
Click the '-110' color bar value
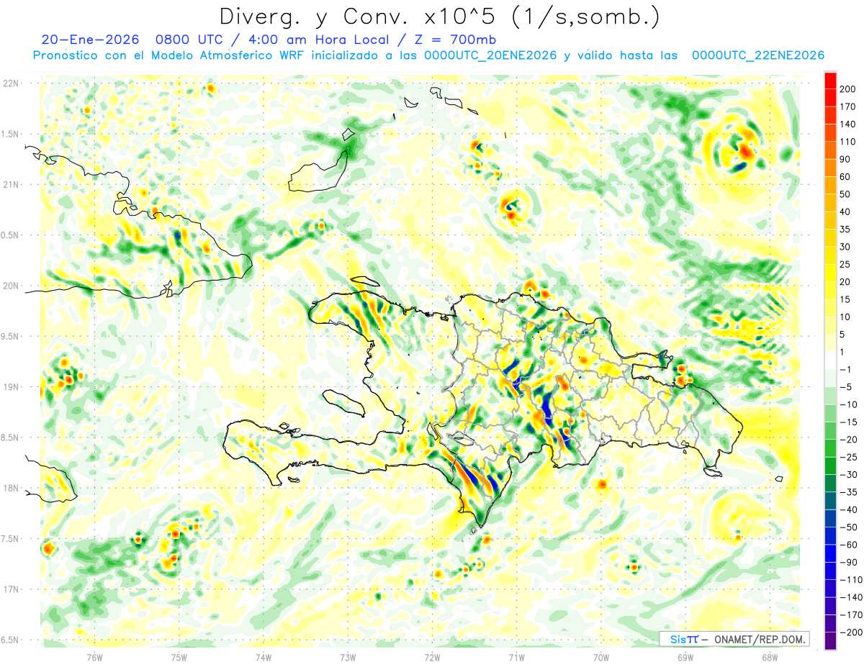tap(850, 580)
